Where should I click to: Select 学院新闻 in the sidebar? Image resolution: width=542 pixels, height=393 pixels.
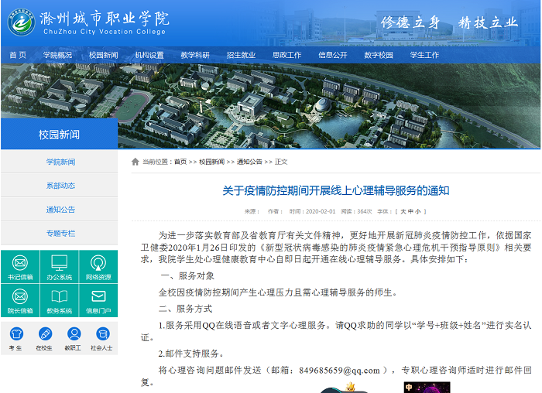[60, 162]
